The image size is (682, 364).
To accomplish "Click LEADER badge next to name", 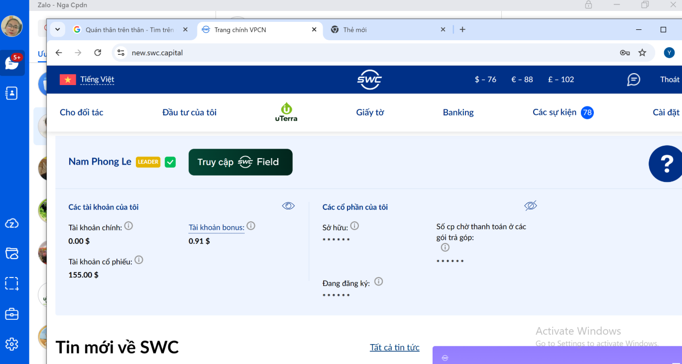I will (148, 162).
